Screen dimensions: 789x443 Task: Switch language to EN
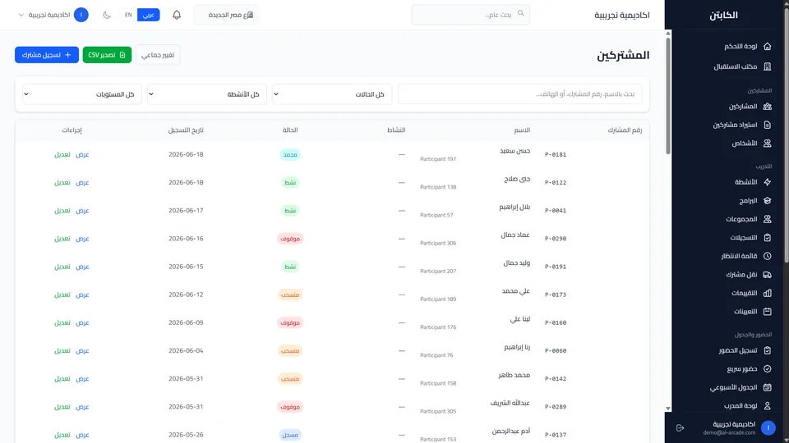128,15
